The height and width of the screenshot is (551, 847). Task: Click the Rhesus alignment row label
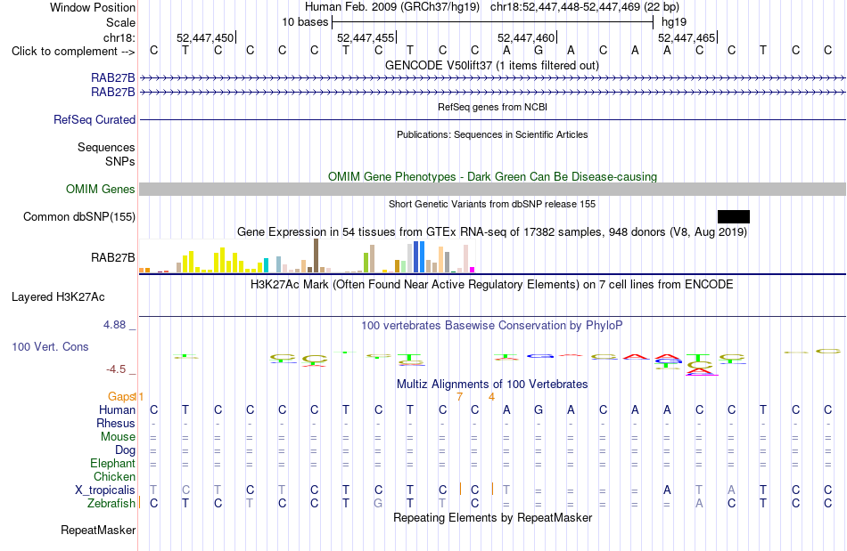pyautogui.click(x=116, y=423)
